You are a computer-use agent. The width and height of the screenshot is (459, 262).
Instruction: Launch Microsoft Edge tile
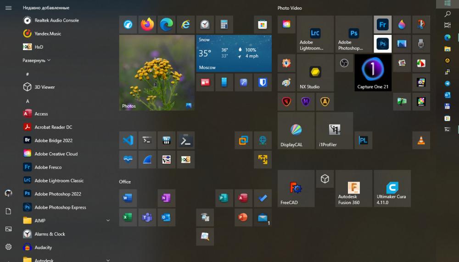pos(166,24)
